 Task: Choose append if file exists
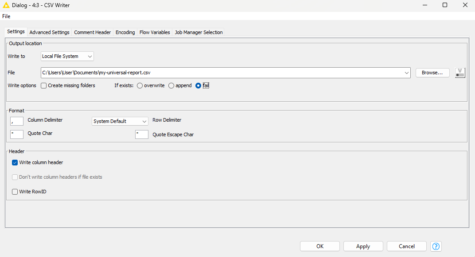coord(171,85)
